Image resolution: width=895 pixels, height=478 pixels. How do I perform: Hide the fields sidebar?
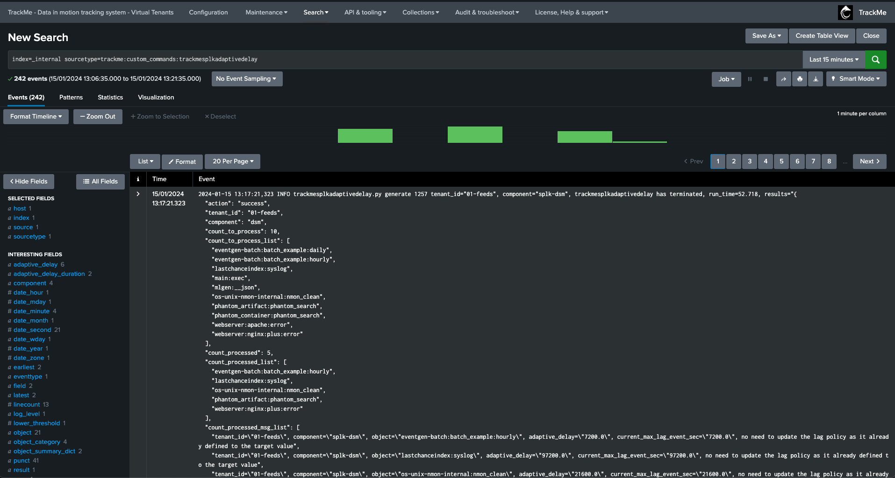pyautogui.click(x=29, y=181)
